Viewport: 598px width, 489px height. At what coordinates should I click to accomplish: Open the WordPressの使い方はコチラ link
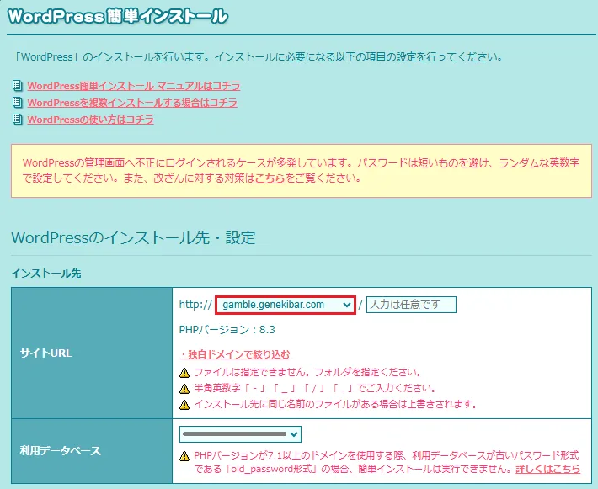point(90,120)
